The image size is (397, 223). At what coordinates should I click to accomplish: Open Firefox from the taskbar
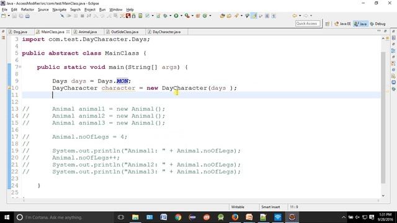pyautogui.click(x=235, y=217)
